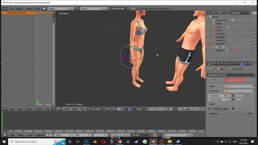Open the All Scenes display mode dropdown
Viewport: 258px width, 145px height.
[x=240, y=13]
